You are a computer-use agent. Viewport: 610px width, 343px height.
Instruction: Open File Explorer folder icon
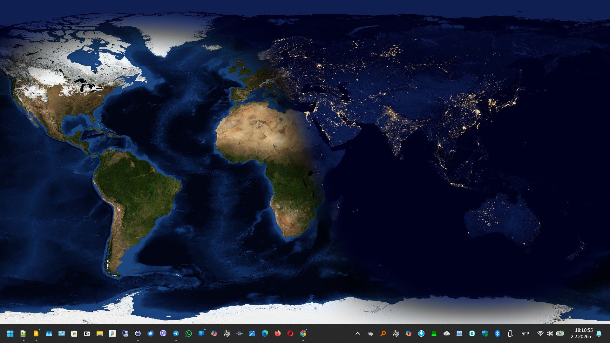[100, 333]
